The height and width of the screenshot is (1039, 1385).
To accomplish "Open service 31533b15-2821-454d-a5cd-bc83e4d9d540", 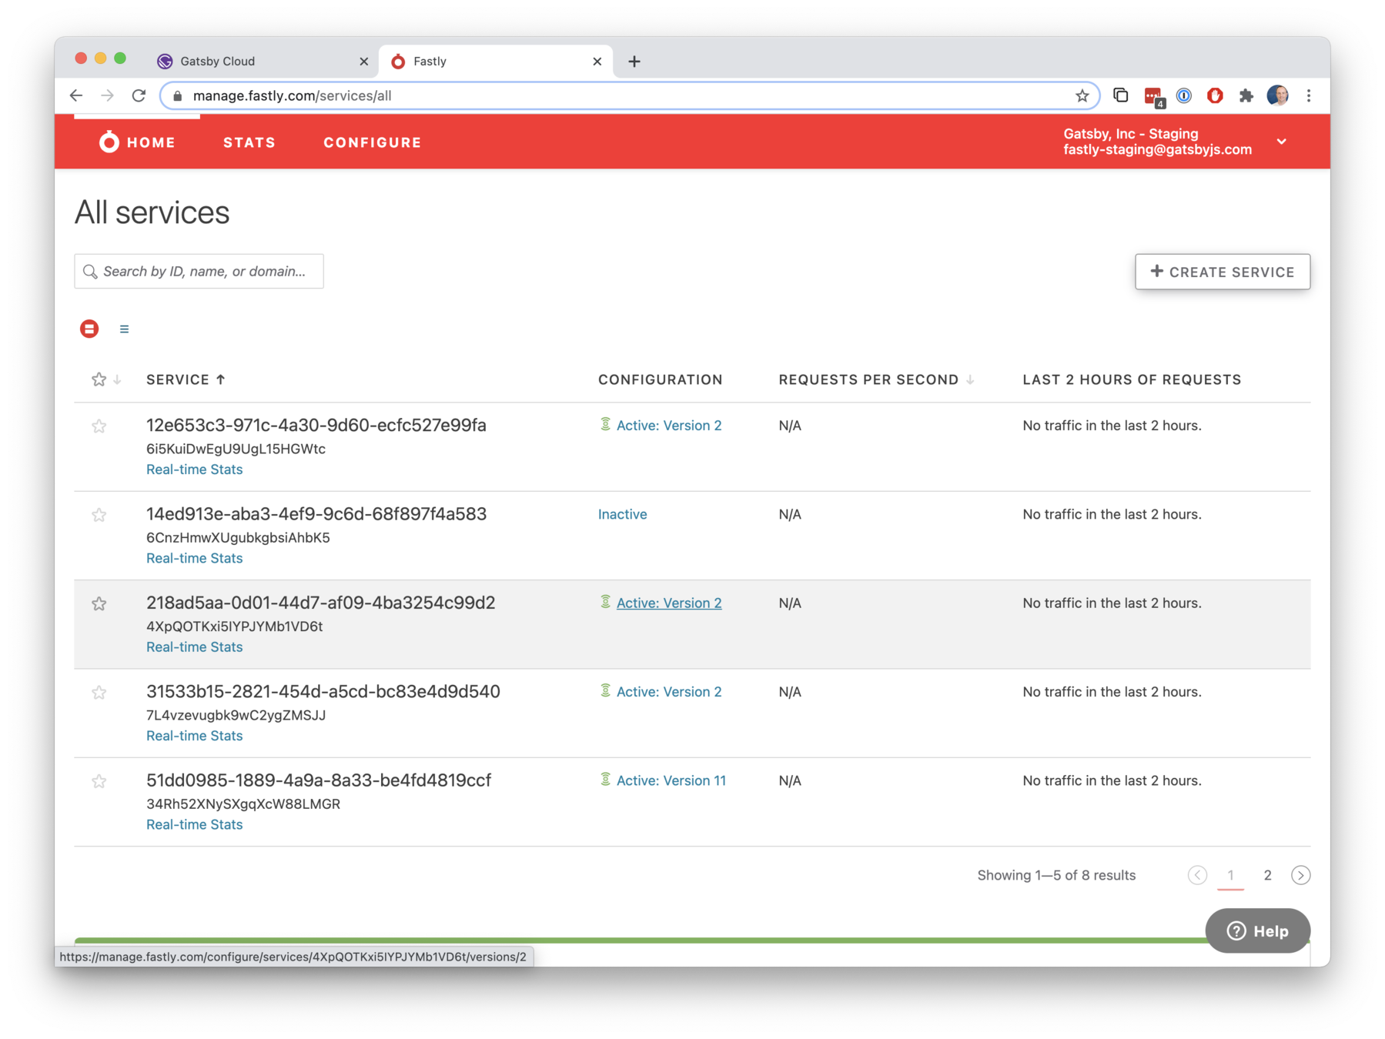I will (323, 692).
